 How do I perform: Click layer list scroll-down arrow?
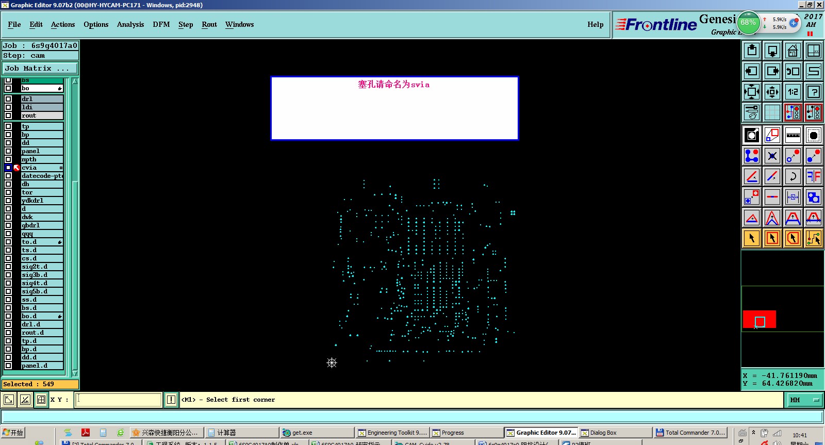click(75, 373)
